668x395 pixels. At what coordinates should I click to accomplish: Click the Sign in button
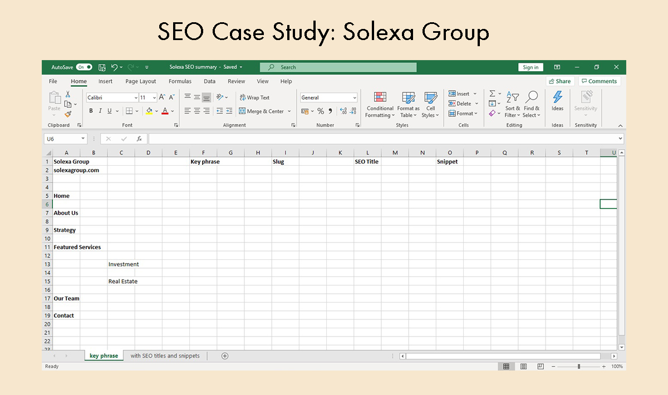[531, 67]
